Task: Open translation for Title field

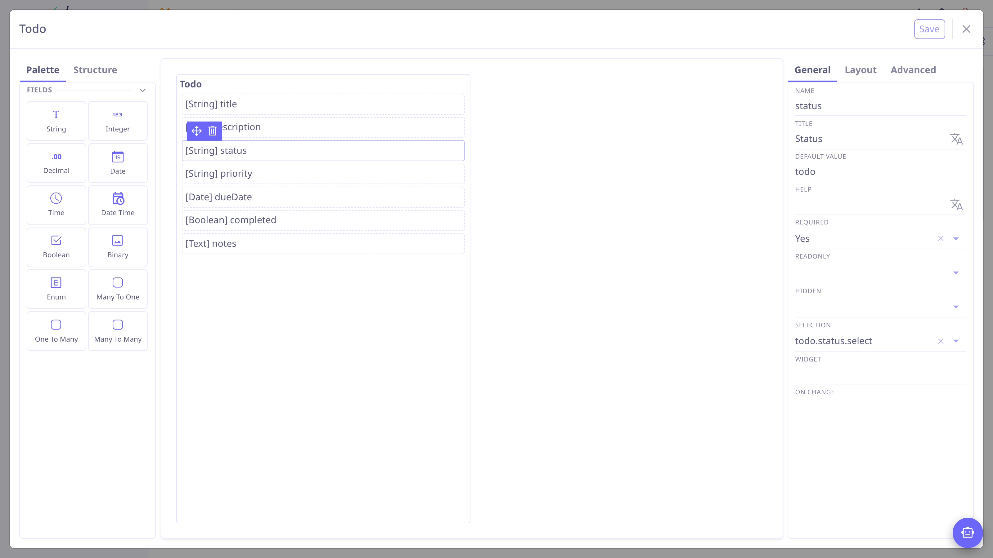Action: point(956,139)
